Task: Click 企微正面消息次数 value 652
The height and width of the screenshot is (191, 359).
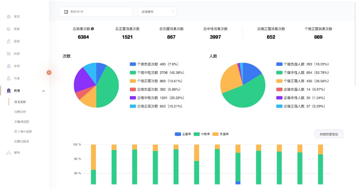Action: [x=271, y=37]
